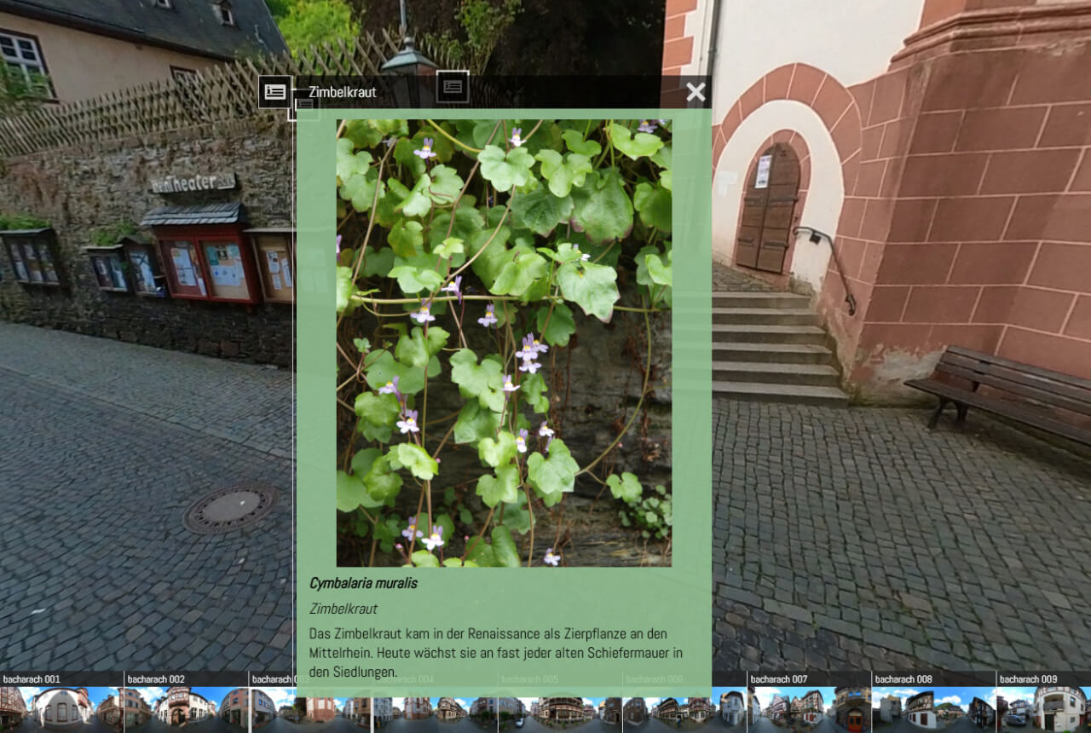
Task: Click the Zimbelkraut title bar label
Action: [343, 92]
